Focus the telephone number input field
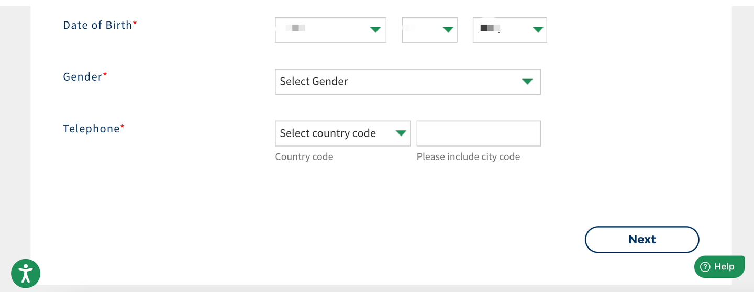Image resolution: width=754 pixels, height=292 pixels. coord(479,133)
